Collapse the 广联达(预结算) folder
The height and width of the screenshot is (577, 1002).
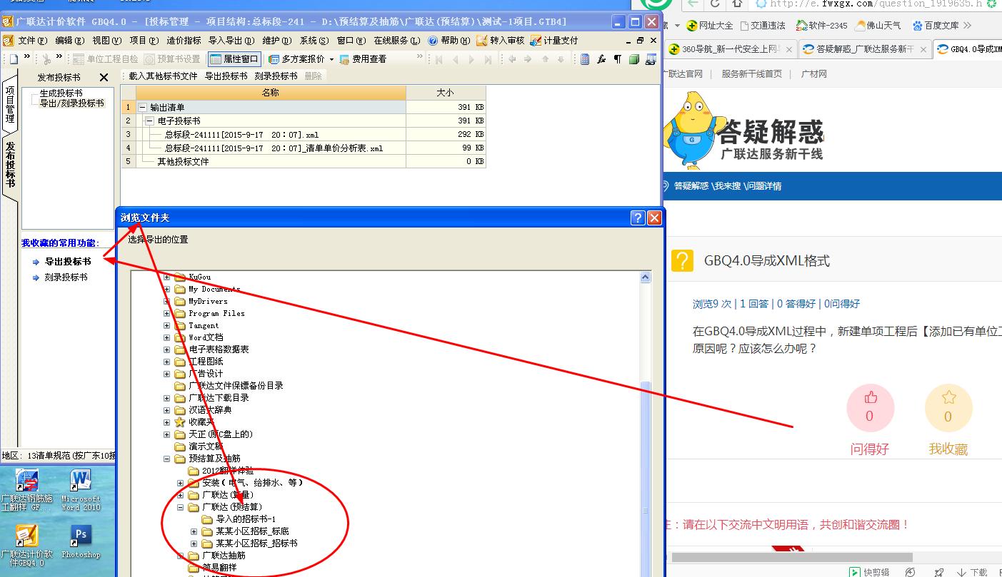[x=181, y=507]
